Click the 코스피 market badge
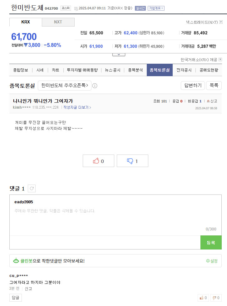The height and width of the screenshot is (306, 227). (x=66, y=8)
